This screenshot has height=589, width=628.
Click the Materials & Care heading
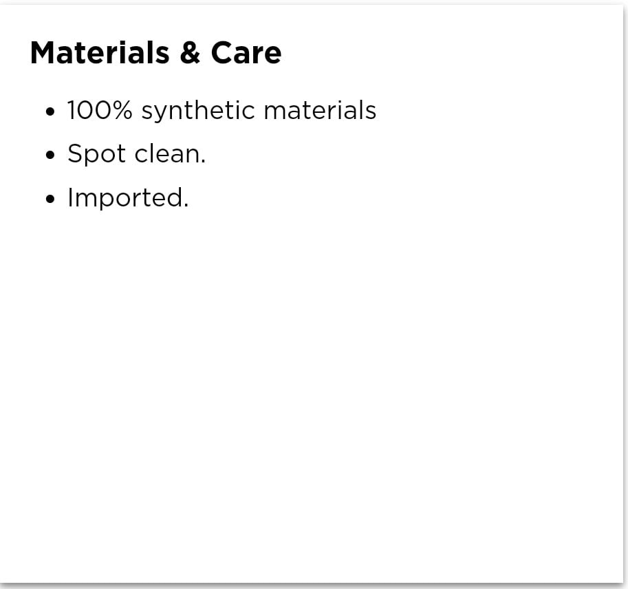click(155, 53)
